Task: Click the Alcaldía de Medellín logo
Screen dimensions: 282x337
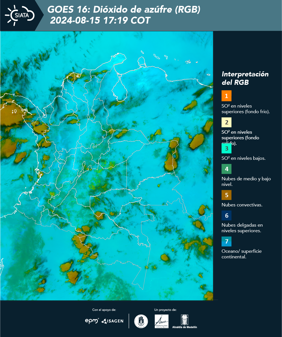Action: click(185, 322)
